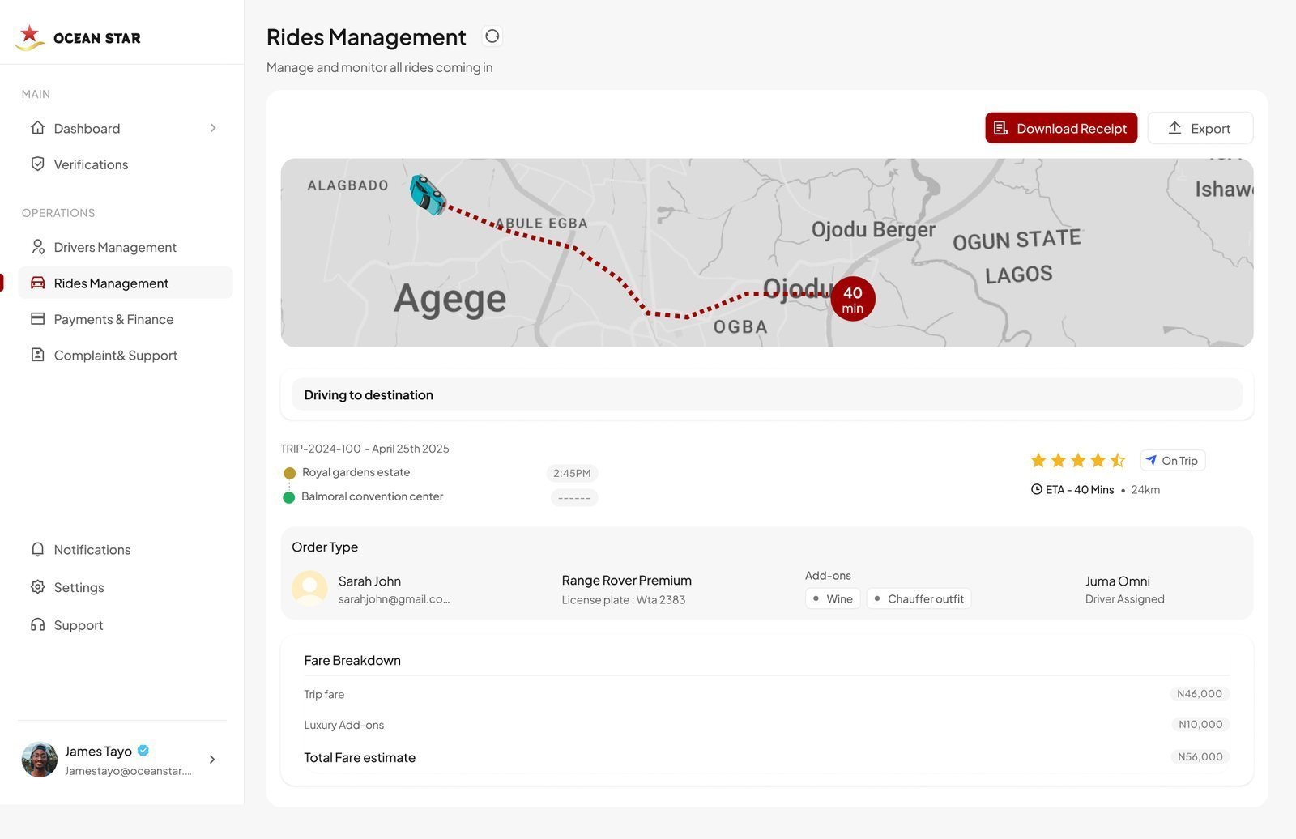The width and height of the screenshot is (1296, 839).
Task: Click the Rides Management car icon
Action: pos(37,283)
